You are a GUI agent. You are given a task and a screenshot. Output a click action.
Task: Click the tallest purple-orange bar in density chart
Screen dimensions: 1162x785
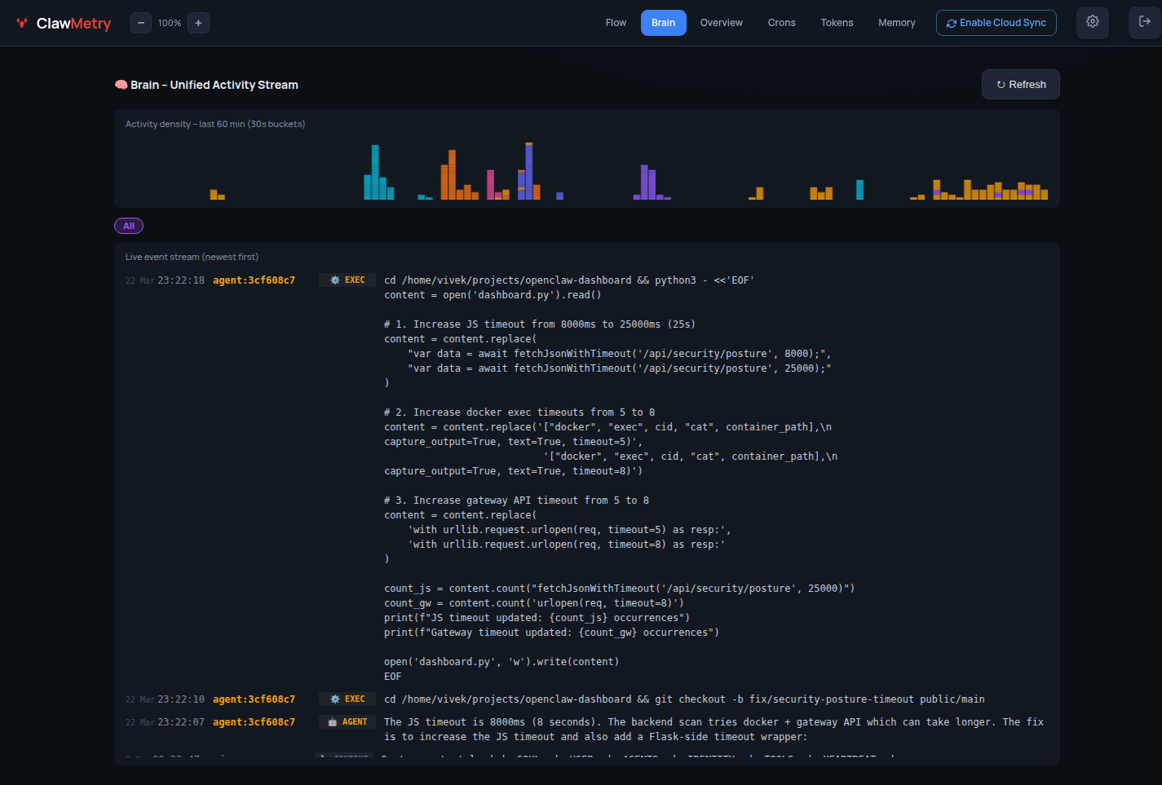[529, 171]
